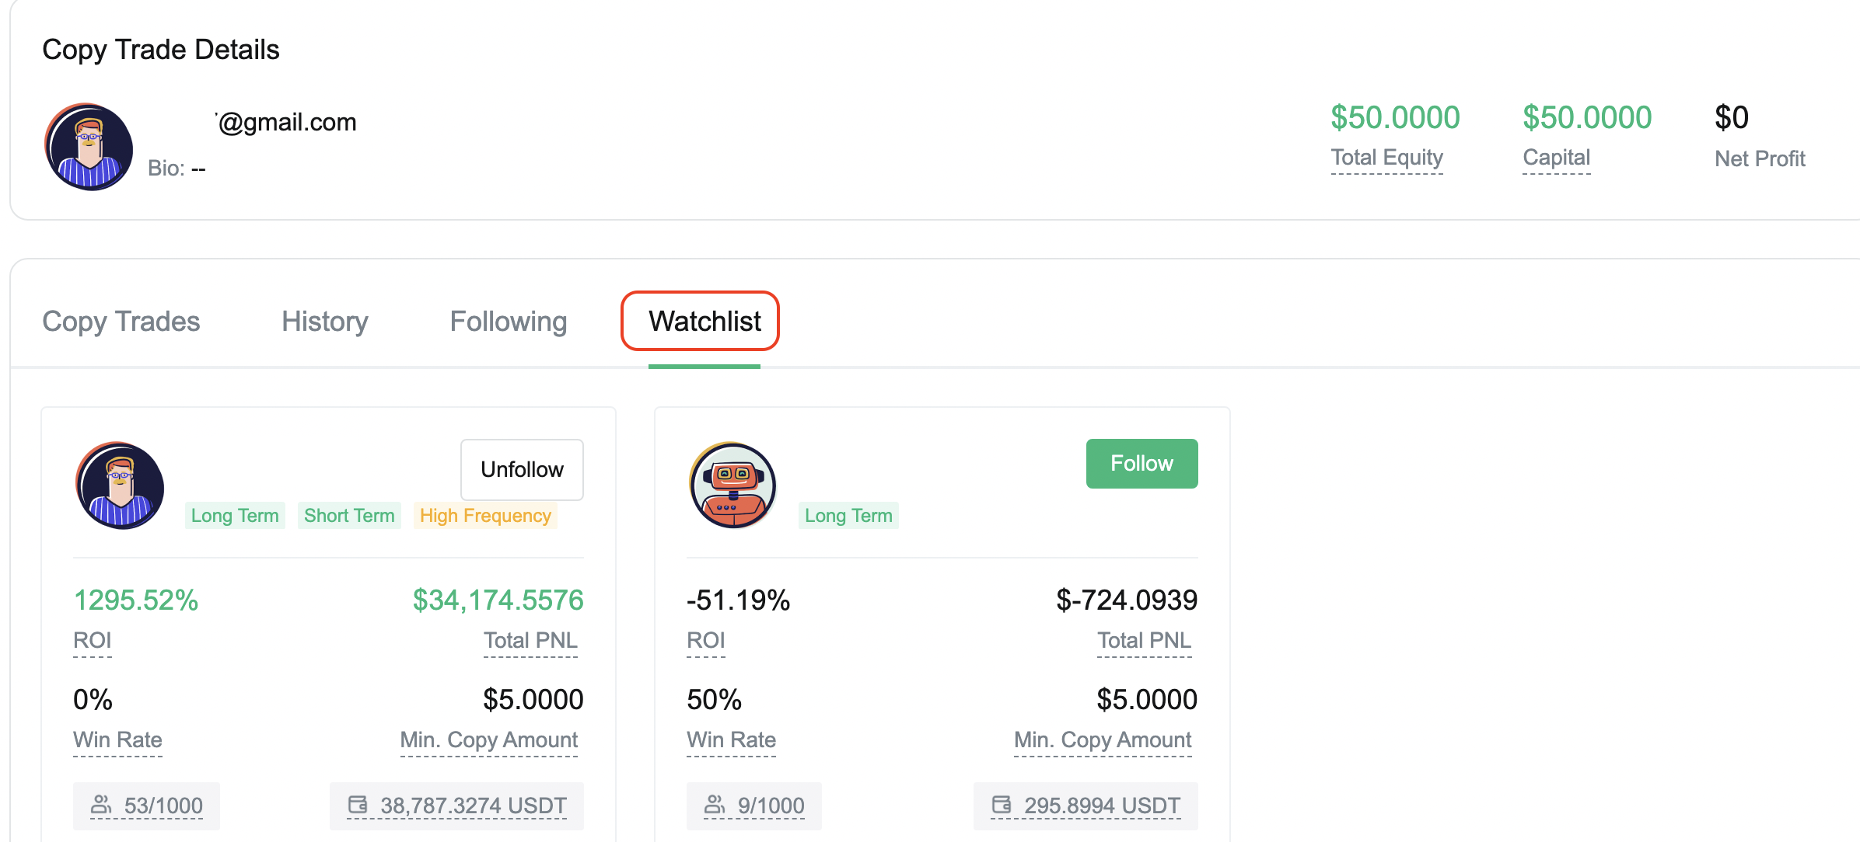Switch to the History tab
1860x842 pixels.
(x=325, y=322)
